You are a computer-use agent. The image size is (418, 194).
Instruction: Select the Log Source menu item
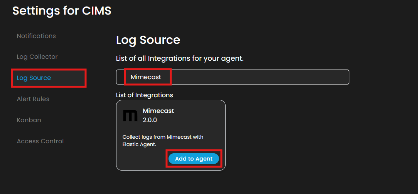click(x=34, y=78)
